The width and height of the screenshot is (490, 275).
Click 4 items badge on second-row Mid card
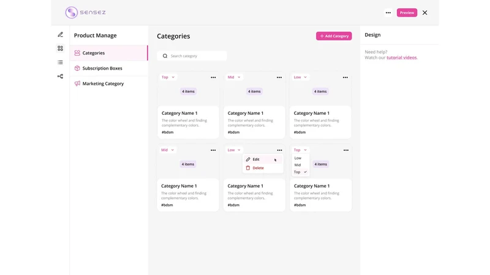point(188,164)
